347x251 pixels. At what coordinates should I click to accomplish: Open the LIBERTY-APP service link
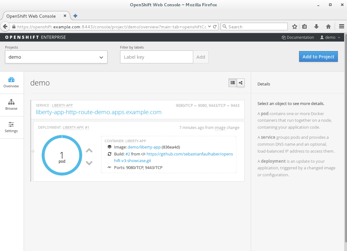coord(62,105)
